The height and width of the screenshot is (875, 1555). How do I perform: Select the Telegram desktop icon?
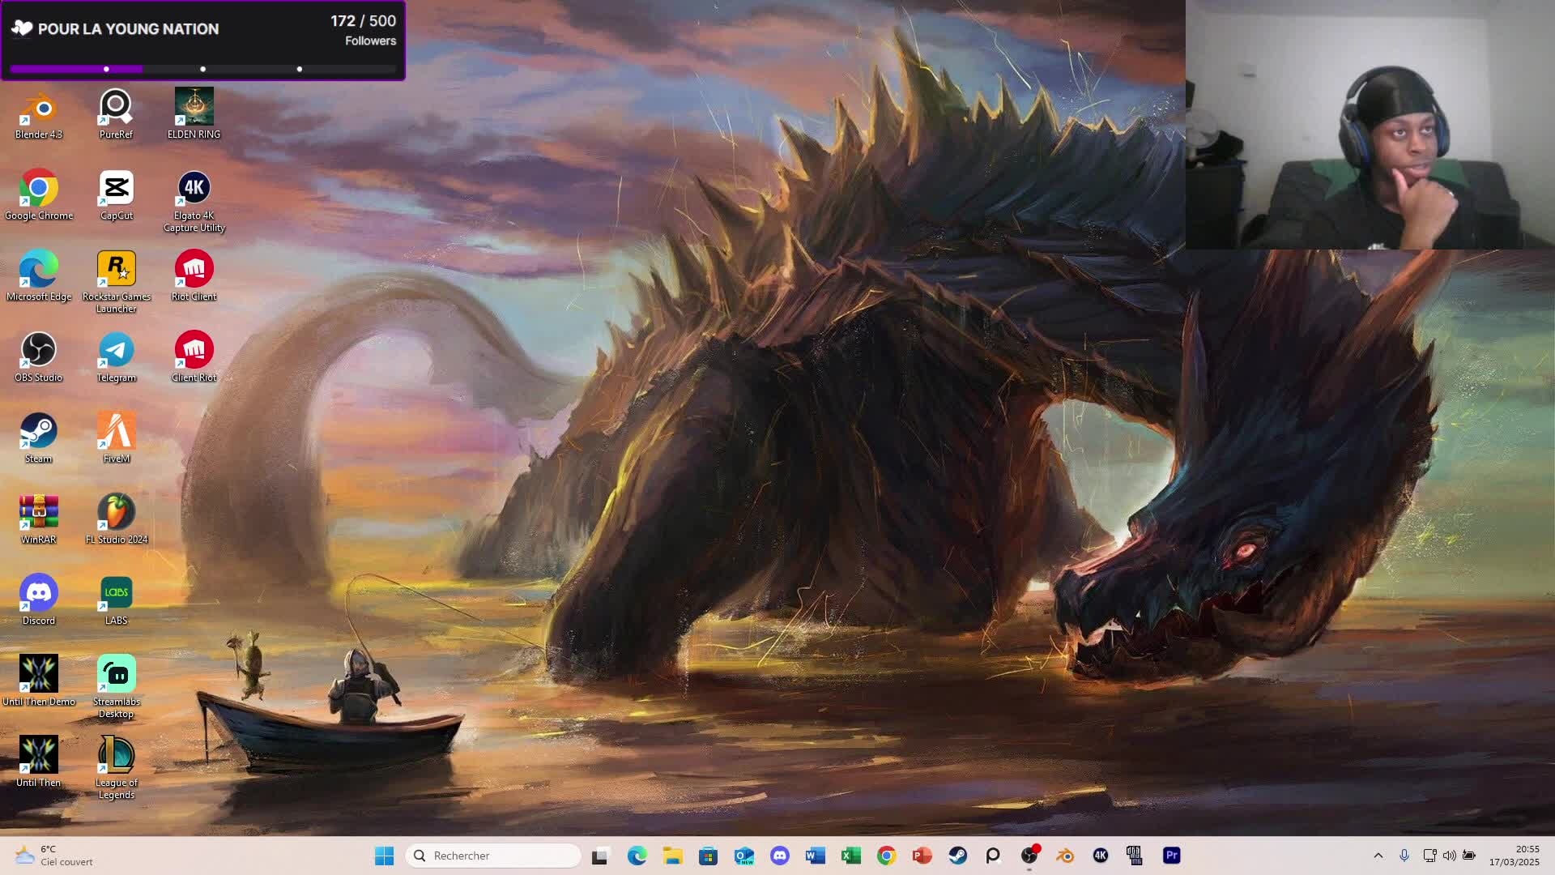coord(116,357)
